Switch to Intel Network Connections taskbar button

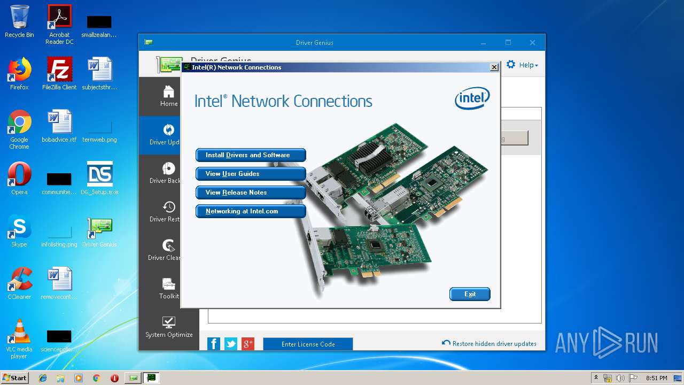click(151, 378)
